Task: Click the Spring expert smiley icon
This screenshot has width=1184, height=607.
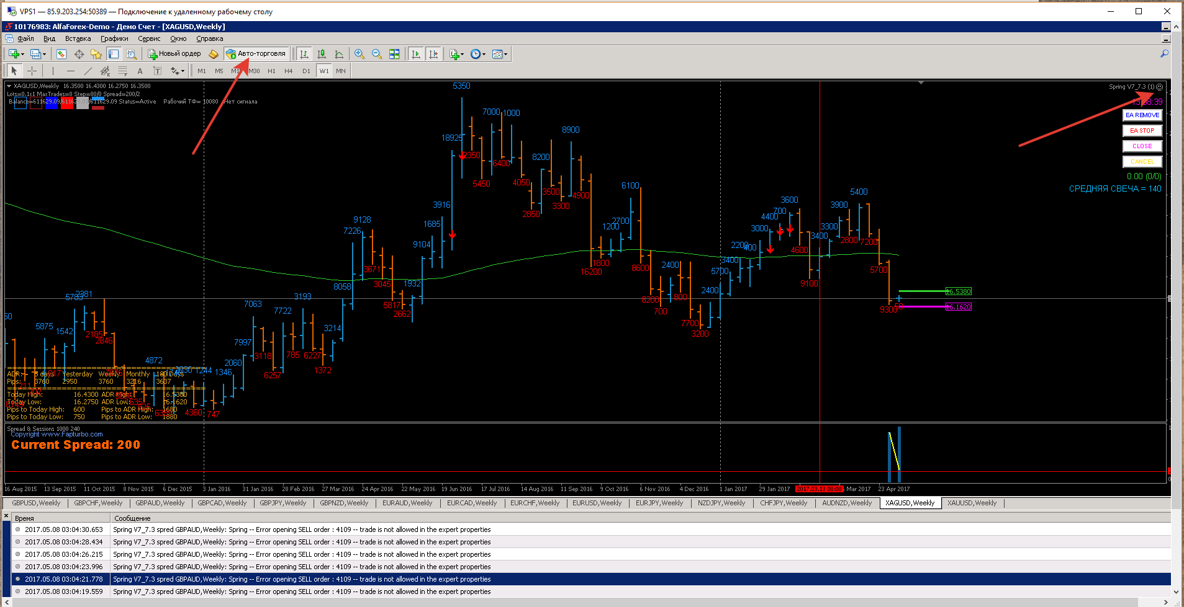Action: tap(1159, 87)
